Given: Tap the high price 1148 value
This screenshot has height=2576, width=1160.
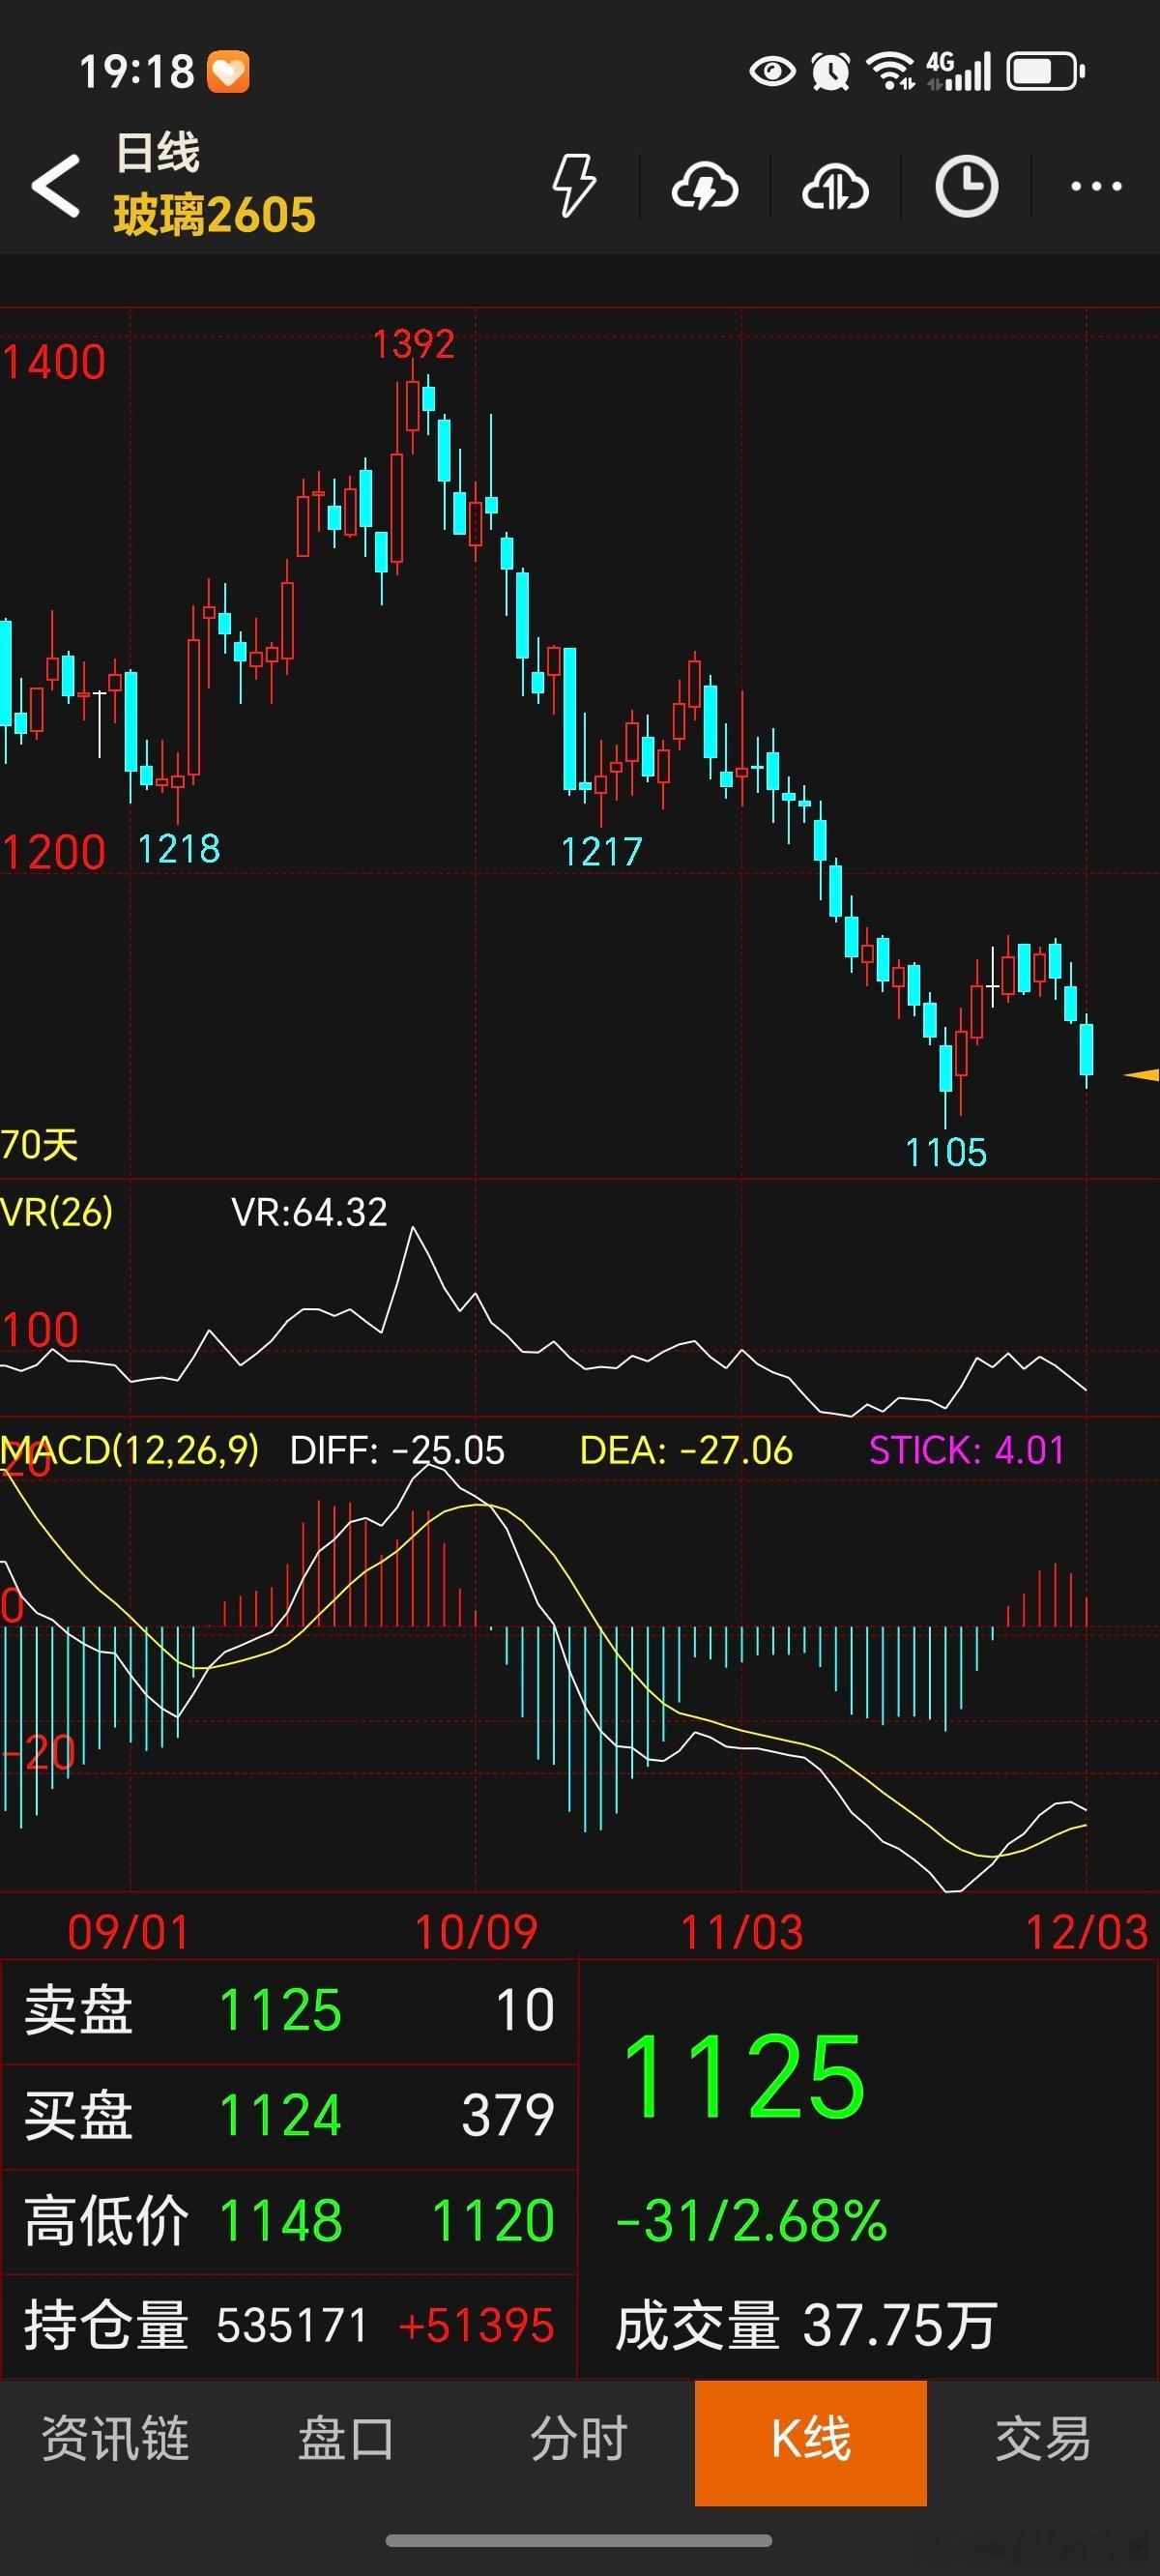Looking at the screenshot, I should tap(280, 2221).
